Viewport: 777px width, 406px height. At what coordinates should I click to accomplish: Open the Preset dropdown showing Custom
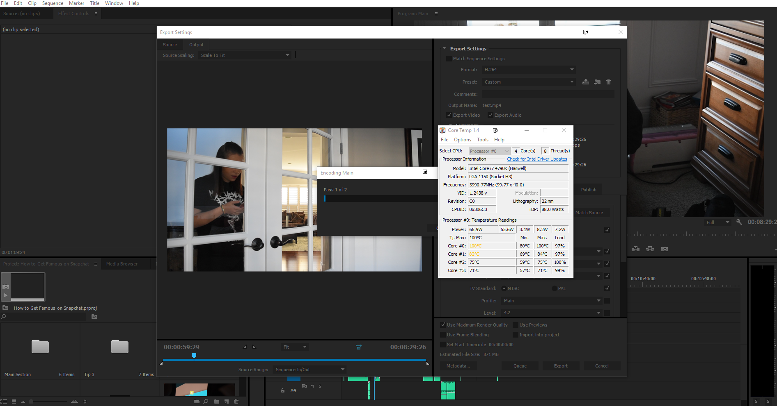(529, 82)
